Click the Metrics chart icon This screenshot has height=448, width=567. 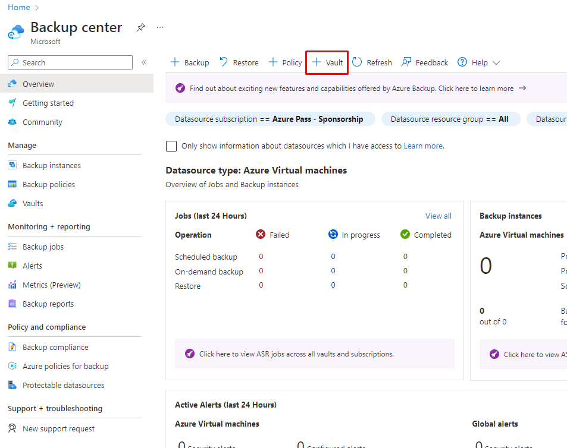coord(12,285)
